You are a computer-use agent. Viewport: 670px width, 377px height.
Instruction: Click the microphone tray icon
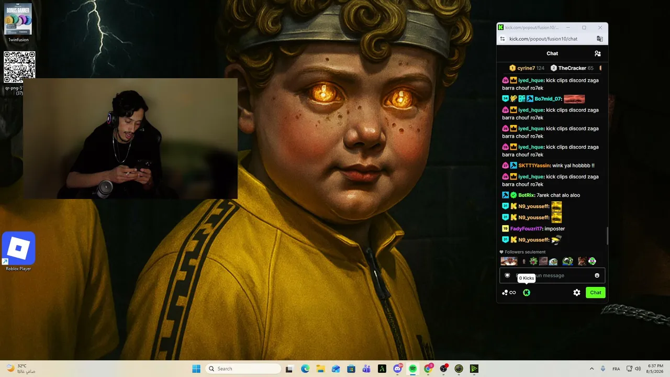[x=603, y=369]
